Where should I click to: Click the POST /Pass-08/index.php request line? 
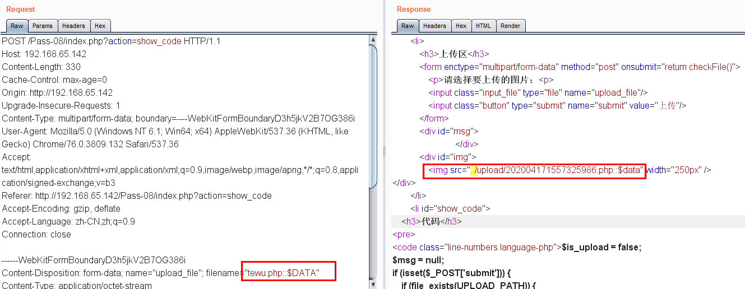111,41
